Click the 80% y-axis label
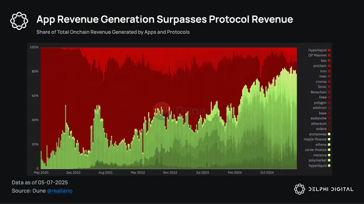 [35, 71]
